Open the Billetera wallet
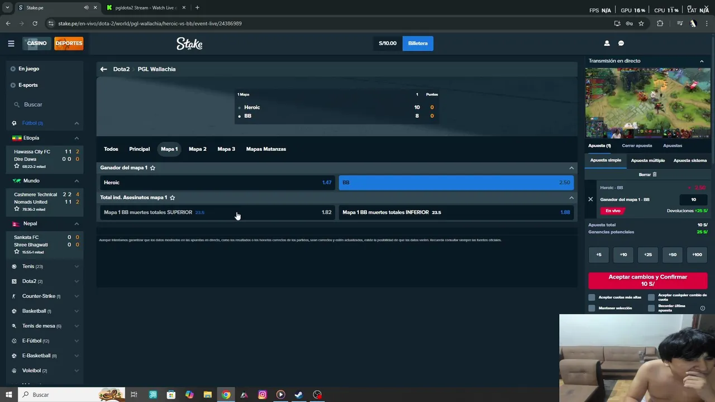The width and height of the screenshot is (715, 402). [418, 43]
